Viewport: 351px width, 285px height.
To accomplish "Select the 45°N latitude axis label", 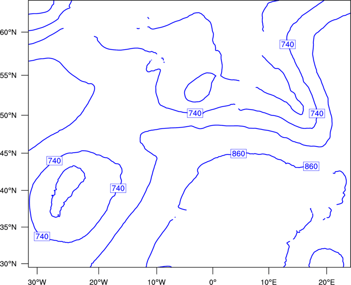I will 8,153.
